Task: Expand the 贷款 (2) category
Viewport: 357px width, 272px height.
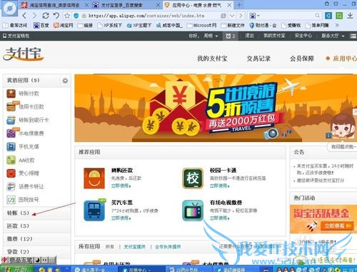Action: 37,251
